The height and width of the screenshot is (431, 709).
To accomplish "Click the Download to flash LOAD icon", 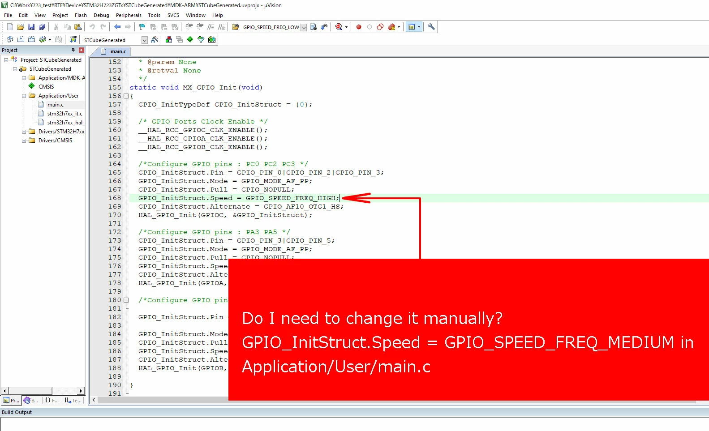I will 73,39.
